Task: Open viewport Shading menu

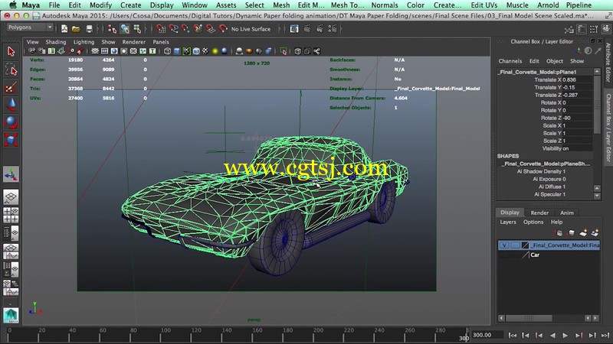Action: tap(55, 42)
